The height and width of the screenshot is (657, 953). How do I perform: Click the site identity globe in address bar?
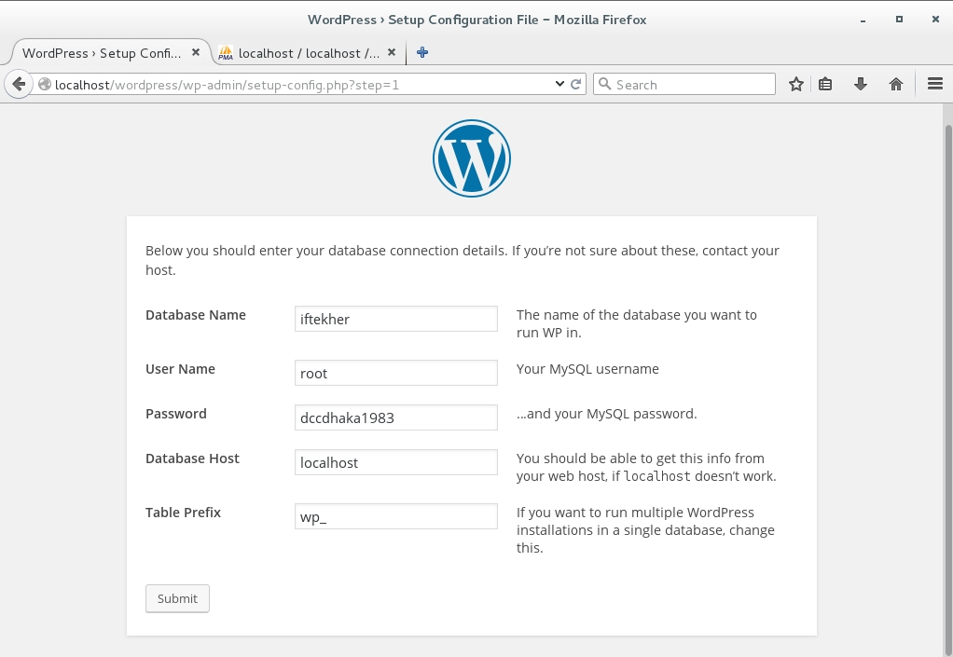click(44, 83)
